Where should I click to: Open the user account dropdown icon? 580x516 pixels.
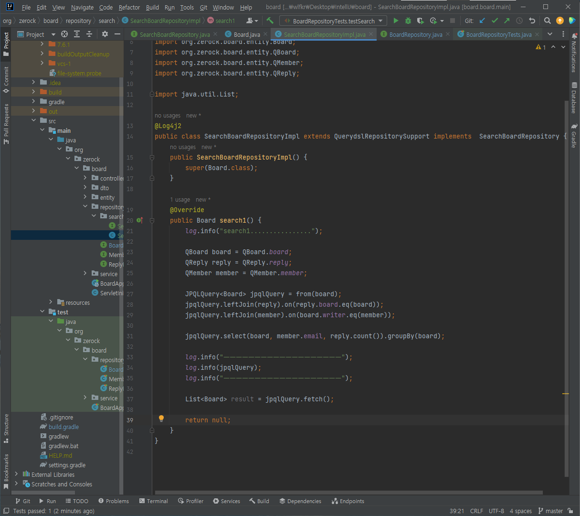[252, 21]
